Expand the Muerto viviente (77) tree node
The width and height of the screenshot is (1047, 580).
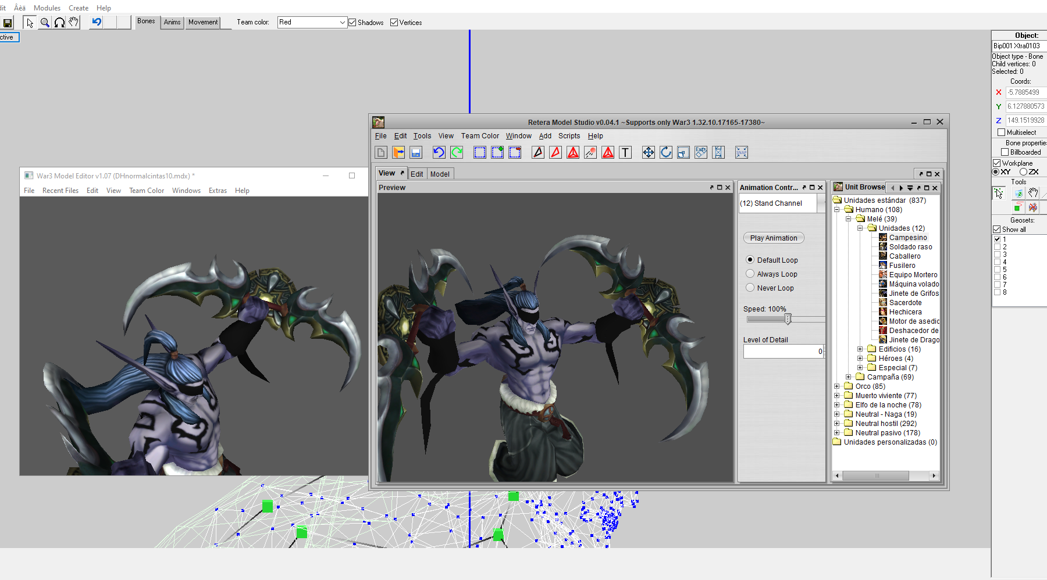(x=837, y=396)
